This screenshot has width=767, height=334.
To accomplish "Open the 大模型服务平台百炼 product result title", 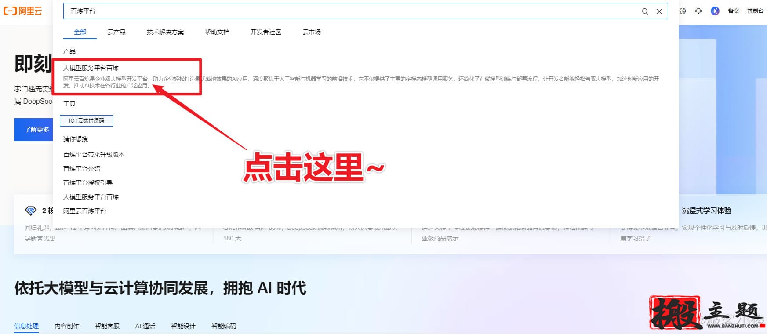I will (x=91, y=68).
